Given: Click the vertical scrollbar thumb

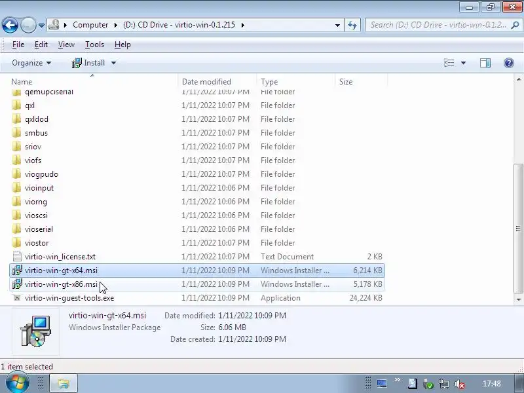Looking at the screenshot, I should pos(518,229).
